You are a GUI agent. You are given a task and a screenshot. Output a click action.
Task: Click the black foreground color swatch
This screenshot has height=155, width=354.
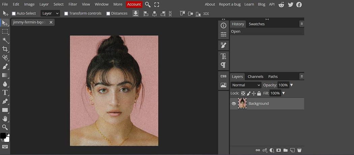point(3,135)
